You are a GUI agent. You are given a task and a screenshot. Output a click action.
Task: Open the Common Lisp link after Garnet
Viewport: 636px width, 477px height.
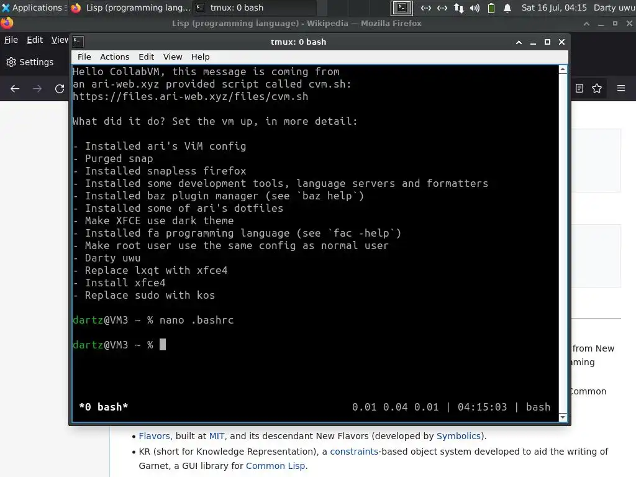tap(275, 466)
